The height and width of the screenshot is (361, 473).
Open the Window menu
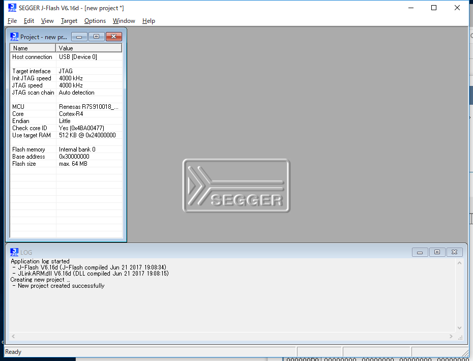(124, 21)
